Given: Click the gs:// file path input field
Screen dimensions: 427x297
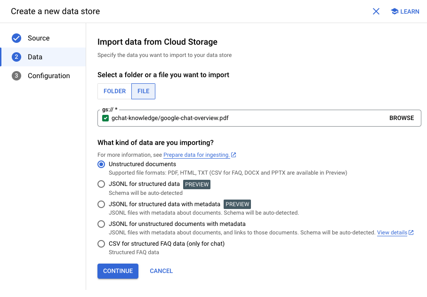Looking at the screenshot, I should (x=245, y=118).
